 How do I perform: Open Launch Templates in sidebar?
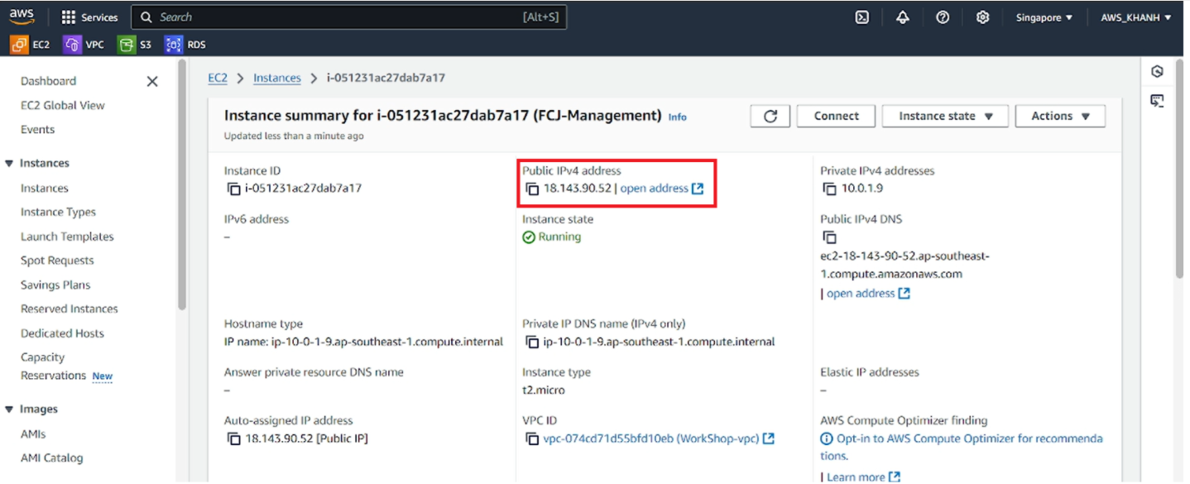(x=67, y=236)
